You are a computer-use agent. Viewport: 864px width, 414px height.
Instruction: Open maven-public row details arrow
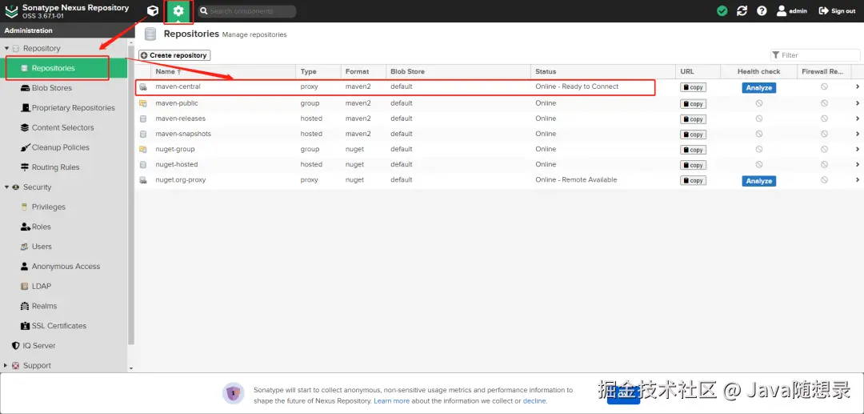click(858, 103)
